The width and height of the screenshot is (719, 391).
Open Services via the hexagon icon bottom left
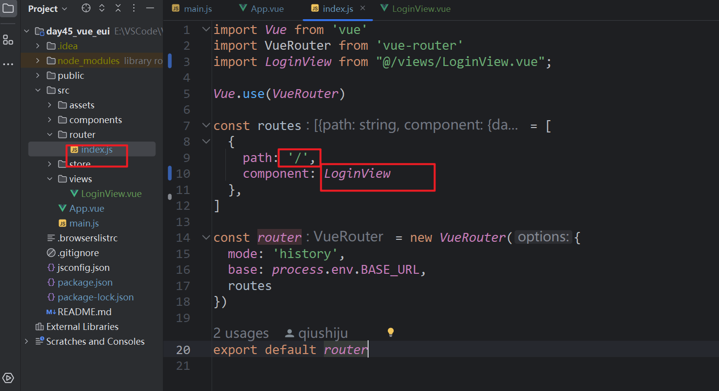click(x=7, y=378)
